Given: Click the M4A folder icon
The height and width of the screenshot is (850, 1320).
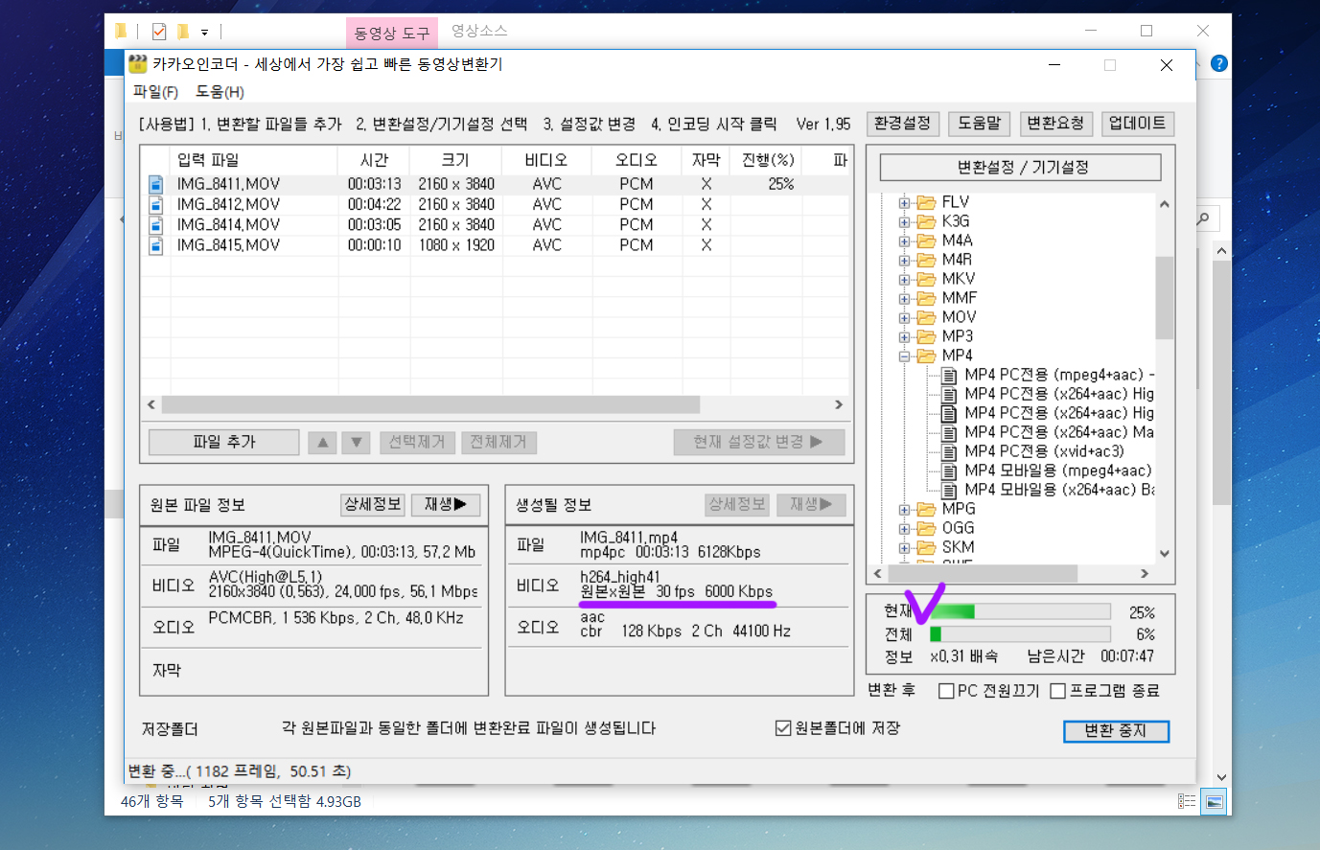Looking at the screenshot, I should pyautogui.click(x=926, y=241).
